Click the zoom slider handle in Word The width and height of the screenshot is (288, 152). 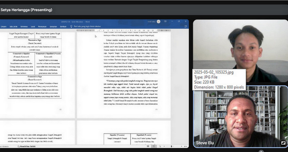(171, 146)
